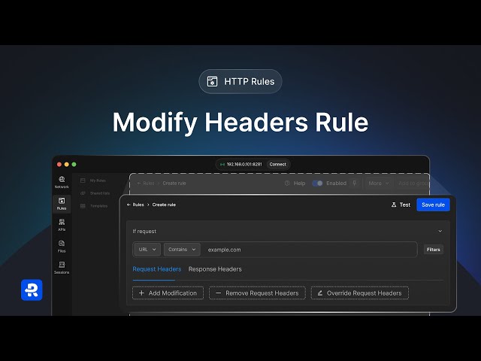Click the macOS green maximize dot
The image size is (481, 361).
pyautogui.click(x=74, y=165)
